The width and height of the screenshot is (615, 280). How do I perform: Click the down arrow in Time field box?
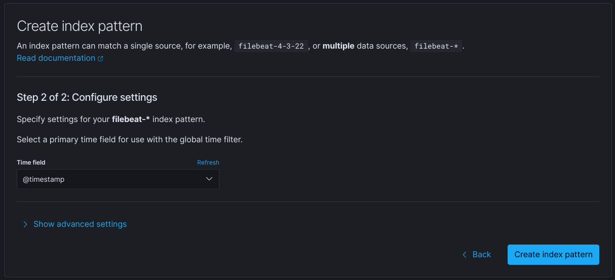pos(209,179)
